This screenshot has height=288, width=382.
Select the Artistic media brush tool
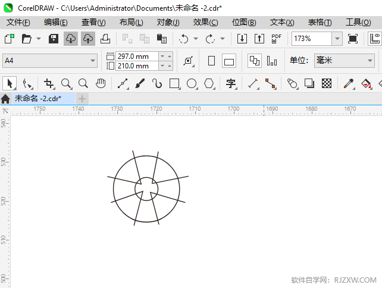140,83
